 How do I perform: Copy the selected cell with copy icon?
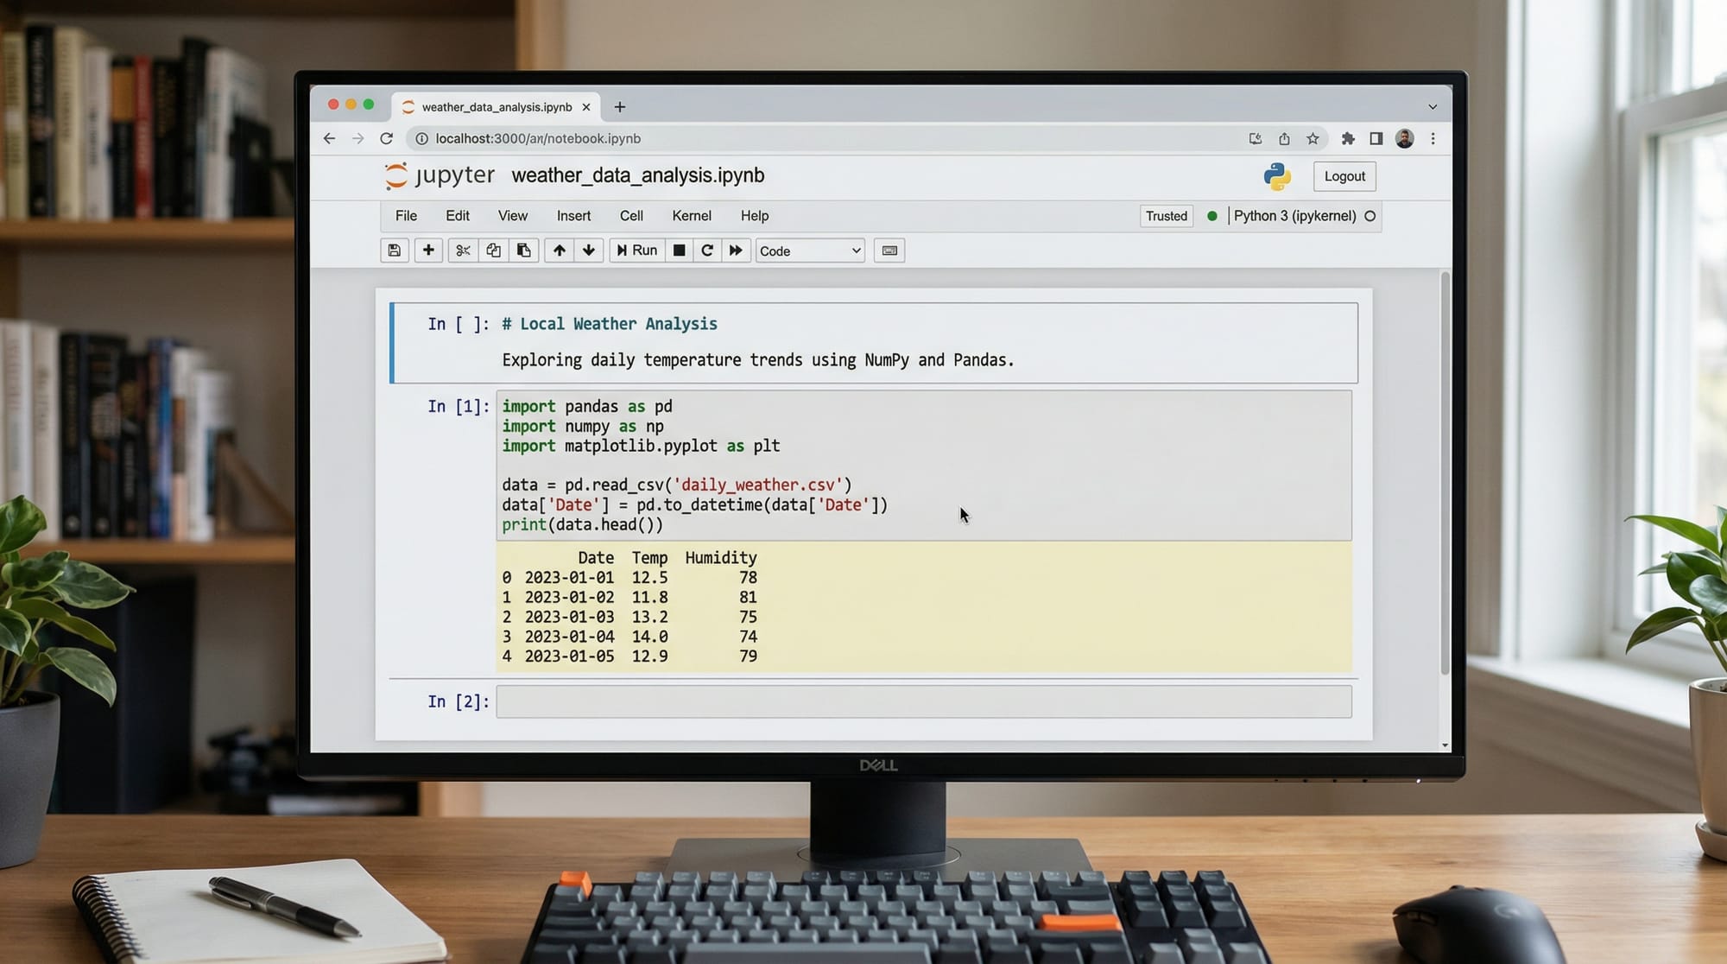tap(493, 251)
